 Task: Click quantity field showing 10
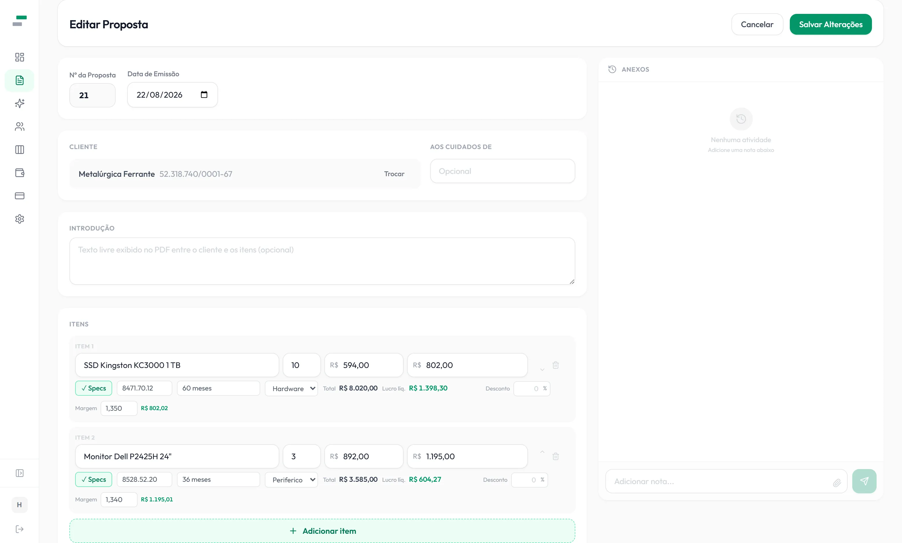[302, 365]
